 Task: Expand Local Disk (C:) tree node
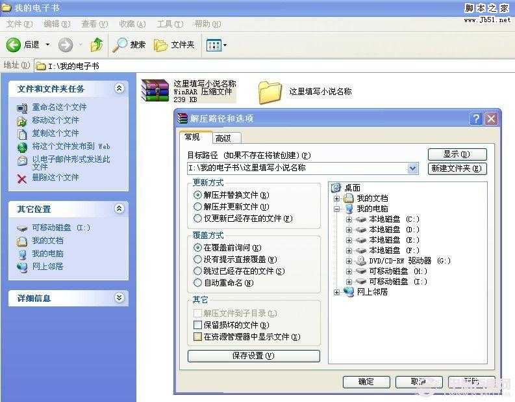click(349, 219)
